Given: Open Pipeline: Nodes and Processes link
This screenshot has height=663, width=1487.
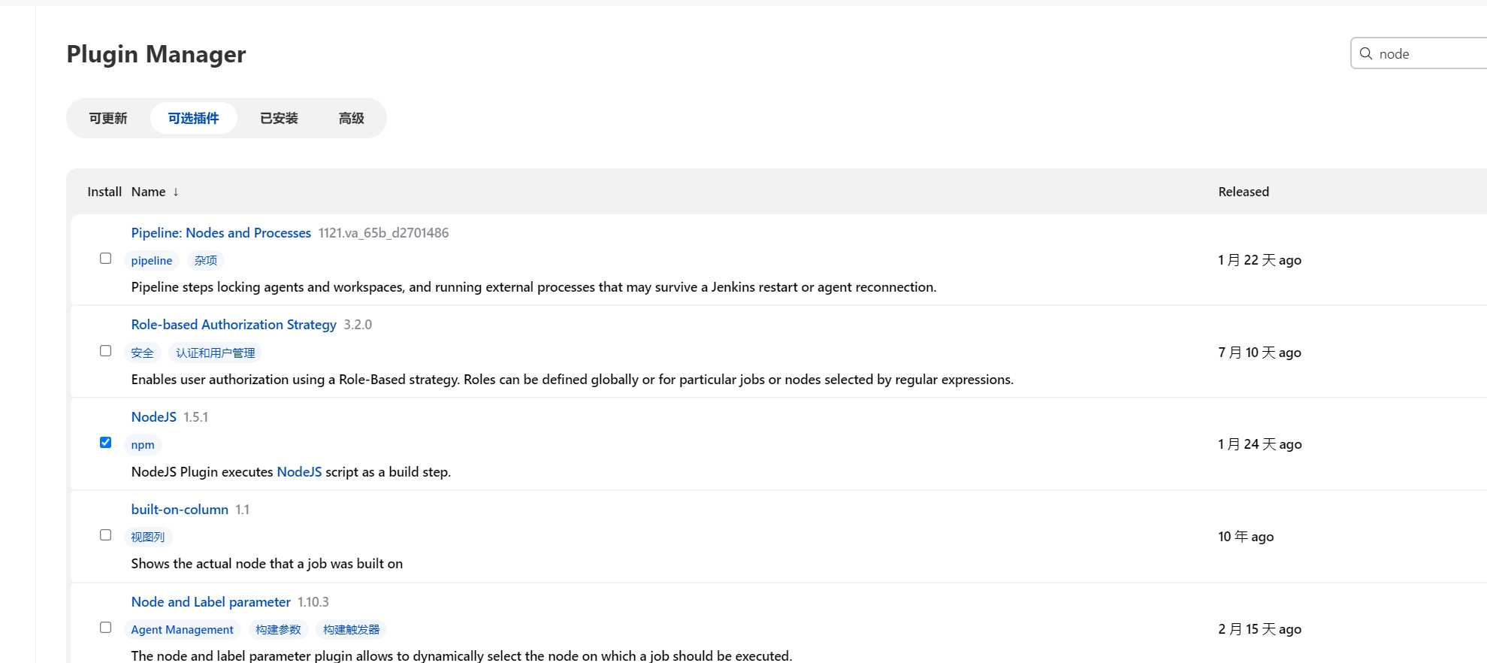Looking at the screenshot, I should point(221,233).
